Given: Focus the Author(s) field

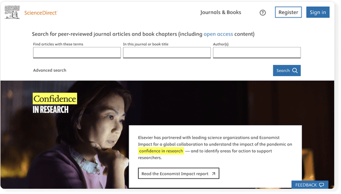Looking at the screenshot, I should (x=257, y=52).
